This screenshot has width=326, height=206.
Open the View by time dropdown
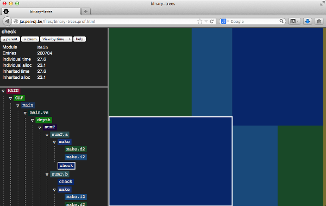[x=56, y=39]
